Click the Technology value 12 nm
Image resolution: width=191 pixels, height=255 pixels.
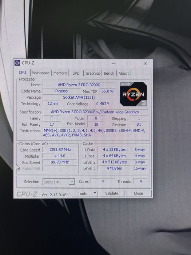pos(53,103)
